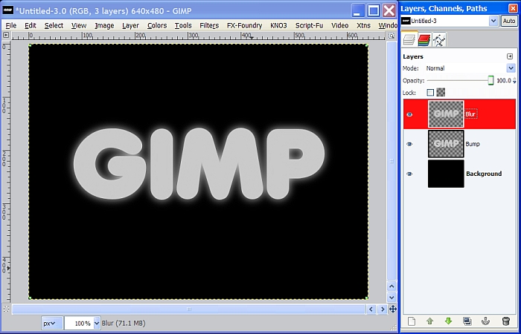Open the image menu button at ruler origin
This screenshot has width=521, height=334.
6,35
